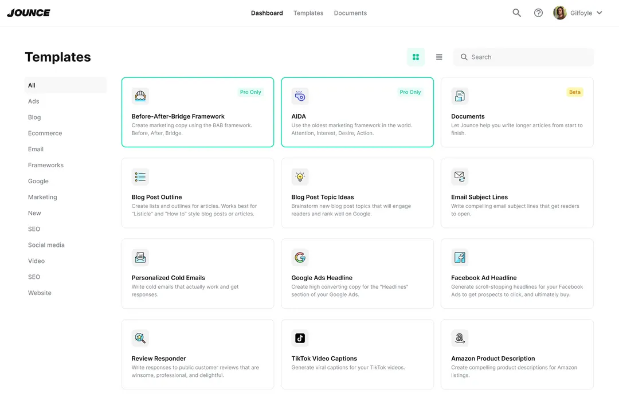
Task: Expand the Gilfoyle account menu
Action: pos(578,12)
